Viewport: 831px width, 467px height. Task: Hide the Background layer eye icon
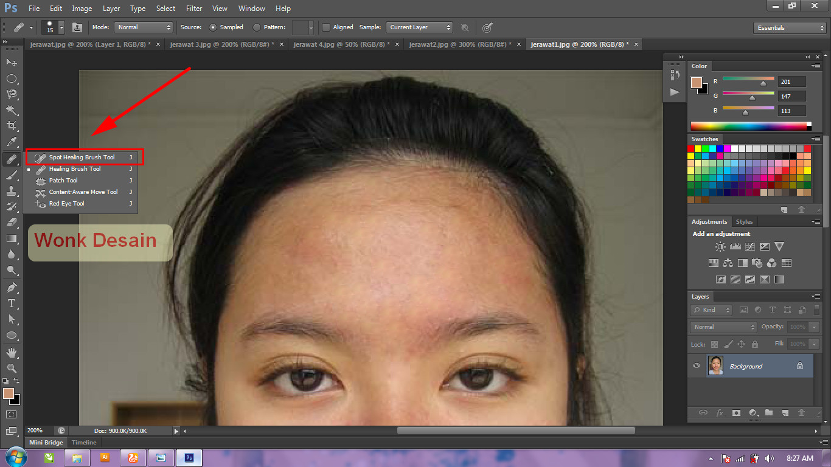coord(697,366)
